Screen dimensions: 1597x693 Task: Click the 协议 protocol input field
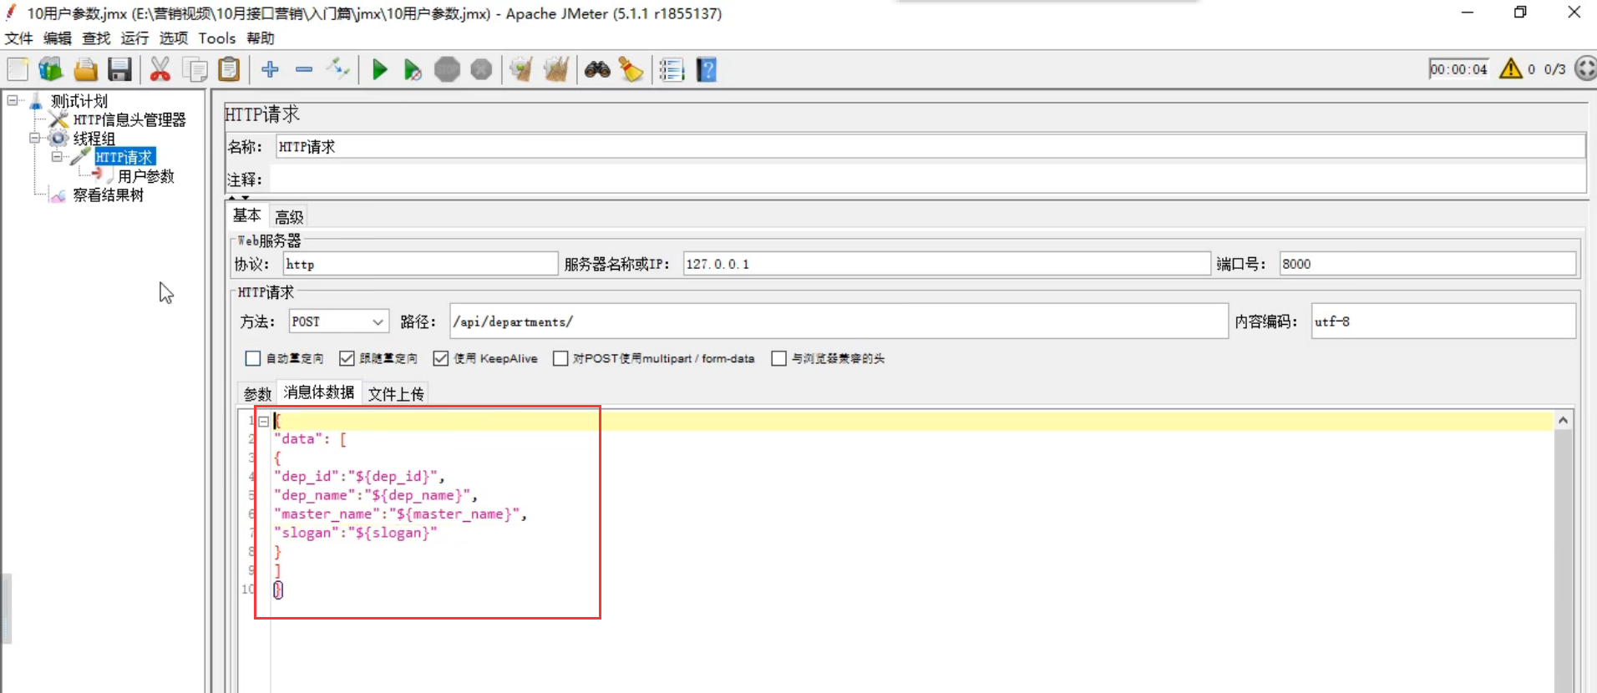click(x=420, y=264)
